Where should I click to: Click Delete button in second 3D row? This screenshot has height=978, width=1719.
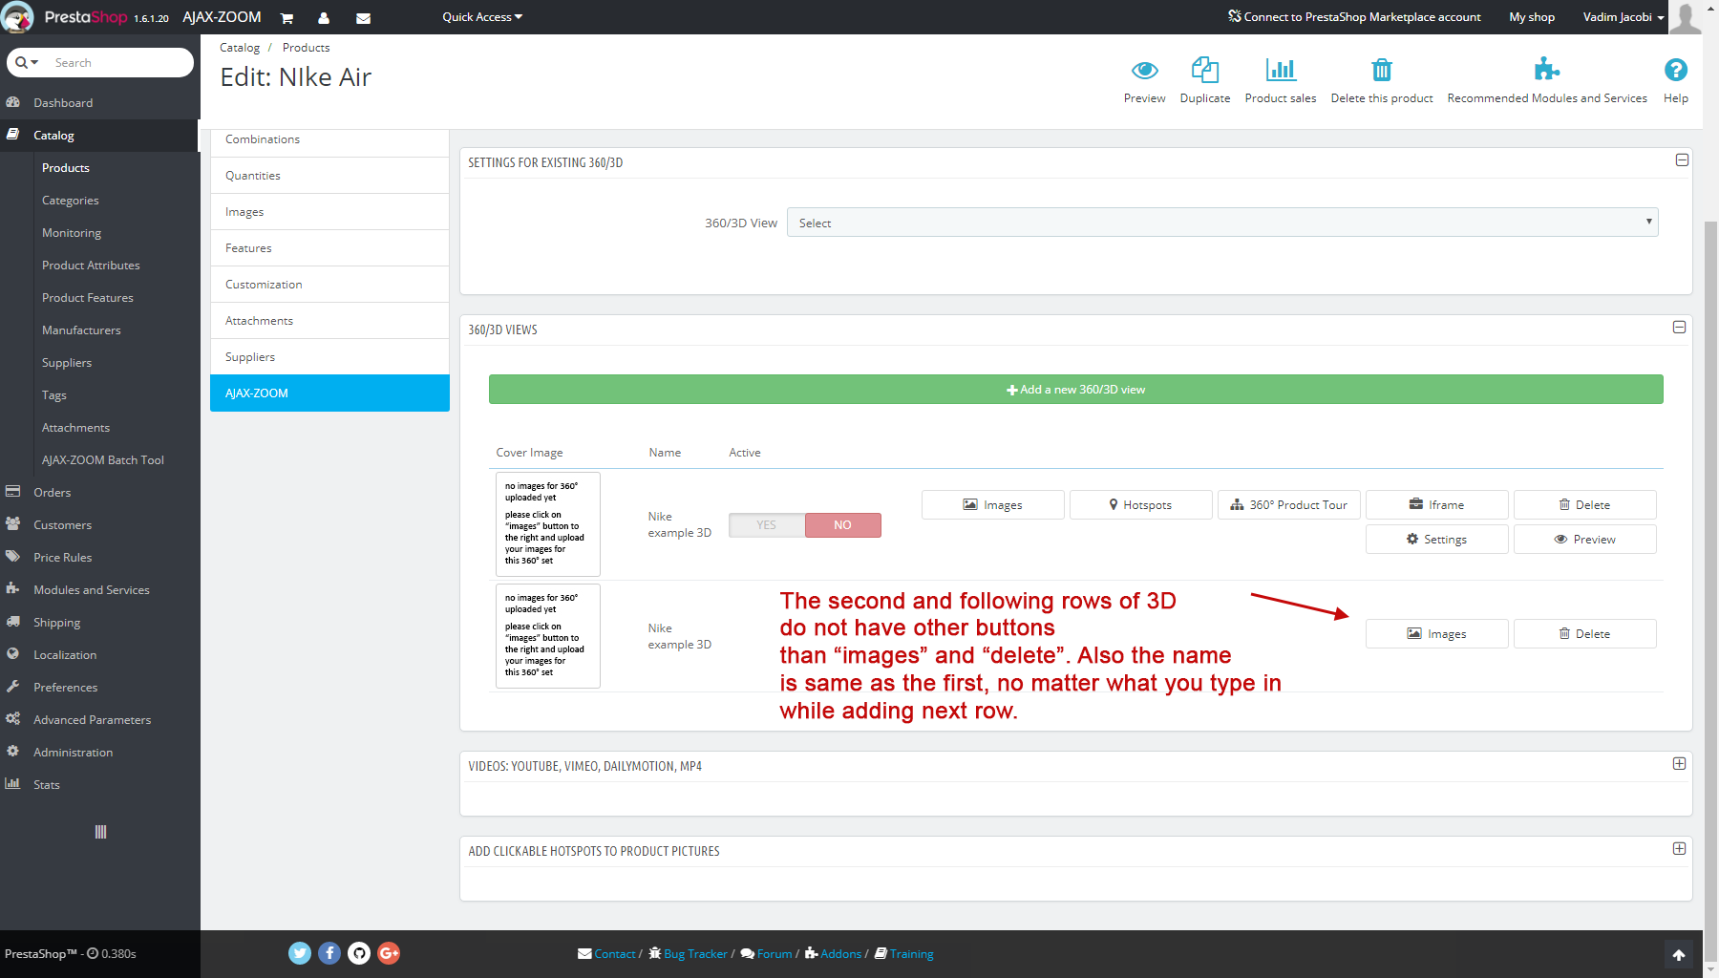click(1585, 634)
